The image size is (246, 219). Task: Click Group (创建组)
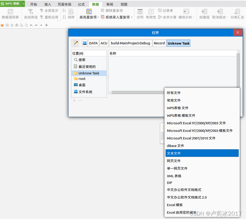tap(204, 14)
